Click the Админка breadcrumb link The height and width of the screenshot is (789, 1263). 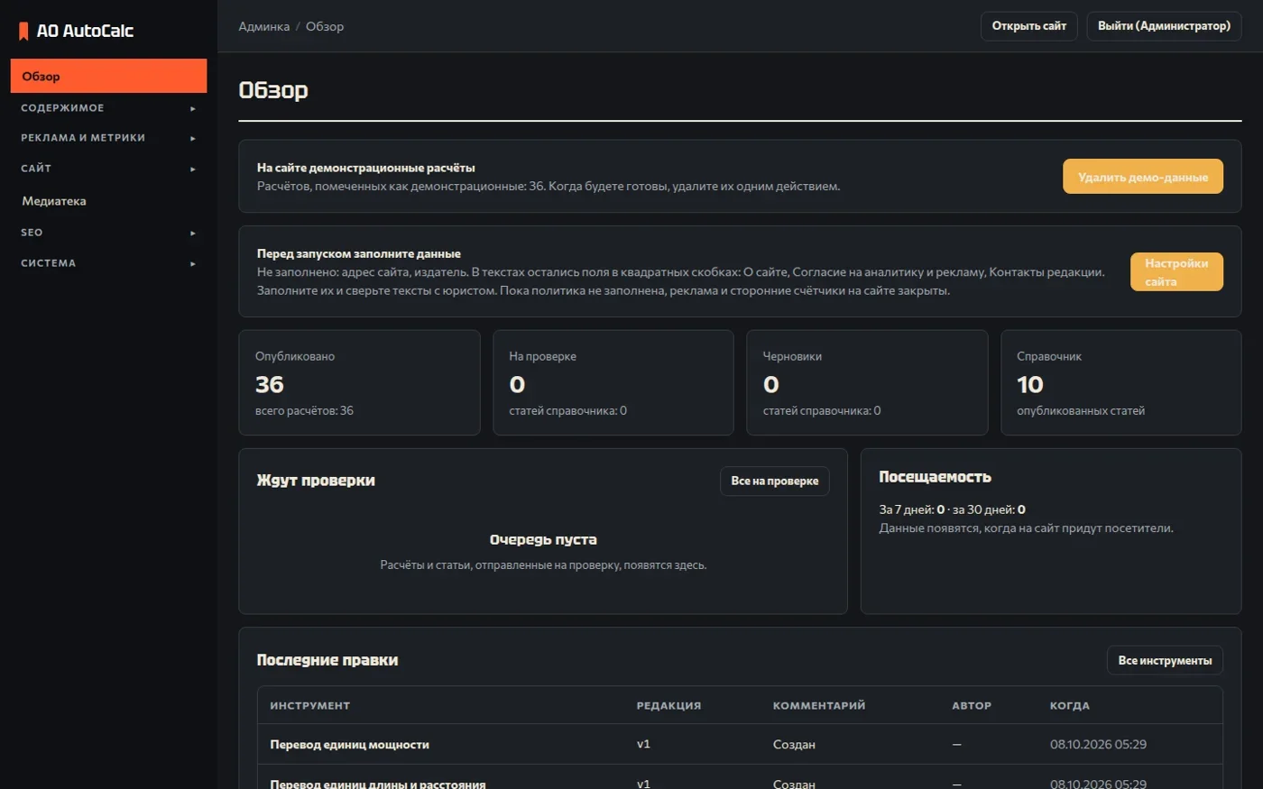(x=264, y=26)
